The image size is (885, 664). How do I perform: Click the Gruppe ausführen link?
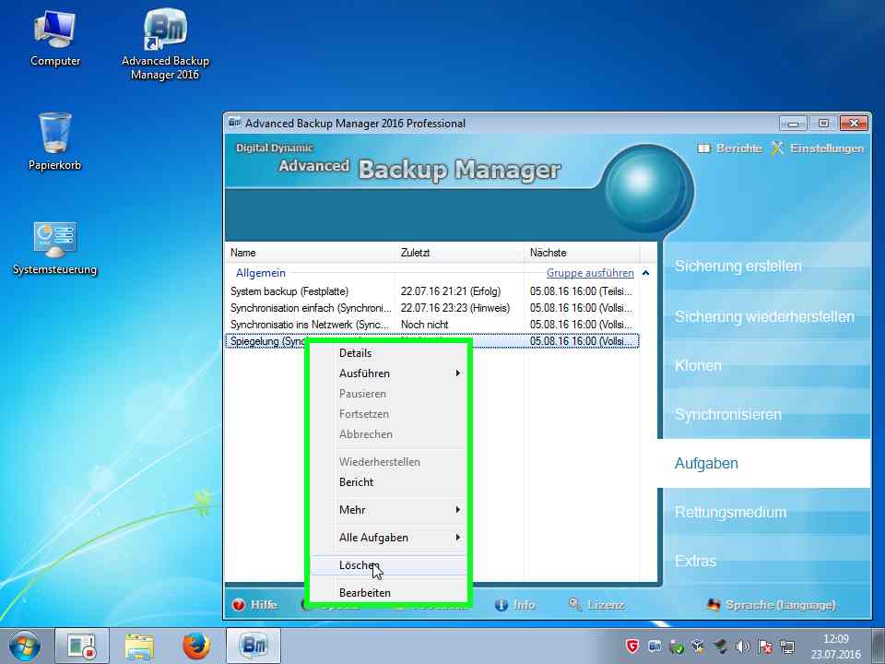[x=590, y=273]
